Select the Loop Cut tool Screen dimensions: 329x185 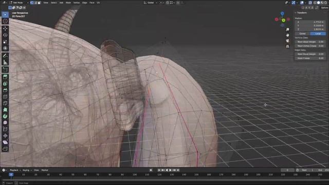click(x=5, y=97)
